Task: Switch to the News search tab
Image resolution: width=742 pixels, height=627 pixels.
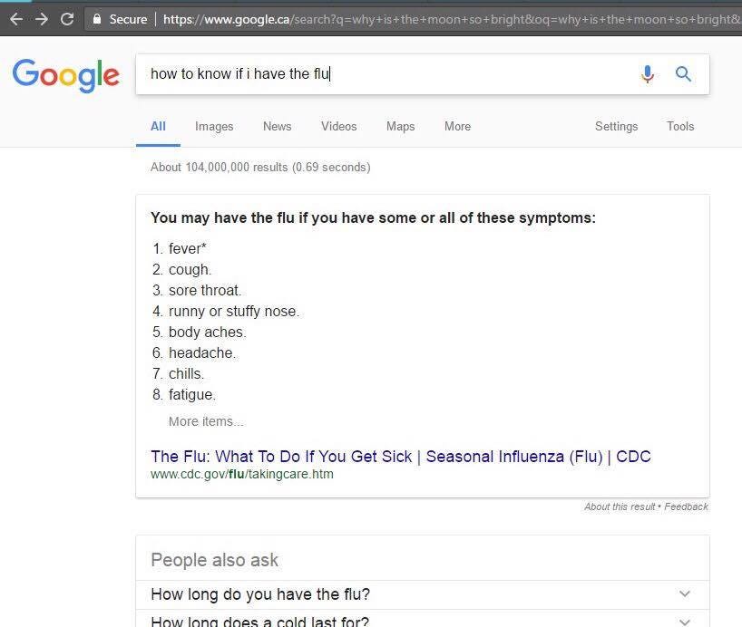Action: tap(277, 127)
